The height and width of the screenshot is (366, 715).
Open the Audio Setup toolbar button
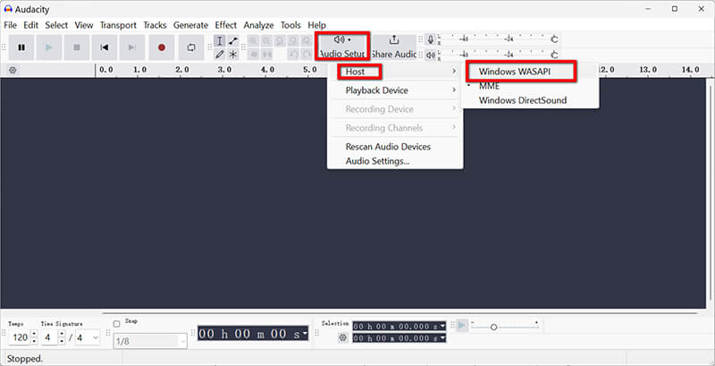click(342, 47)
